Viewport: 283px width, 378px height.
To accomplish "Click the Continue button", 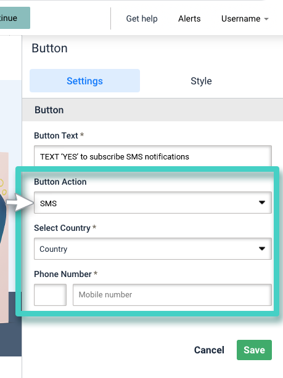I will point(14,18).
